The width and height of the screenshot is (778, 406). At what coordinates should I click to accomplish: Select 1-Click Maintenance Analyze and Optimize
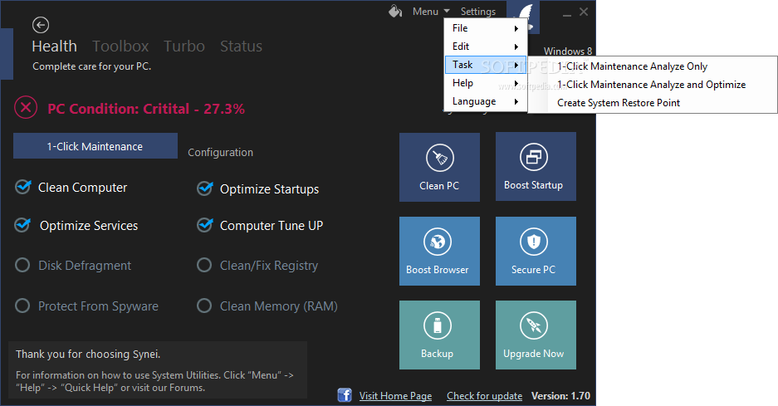click(x=652, y=85)
